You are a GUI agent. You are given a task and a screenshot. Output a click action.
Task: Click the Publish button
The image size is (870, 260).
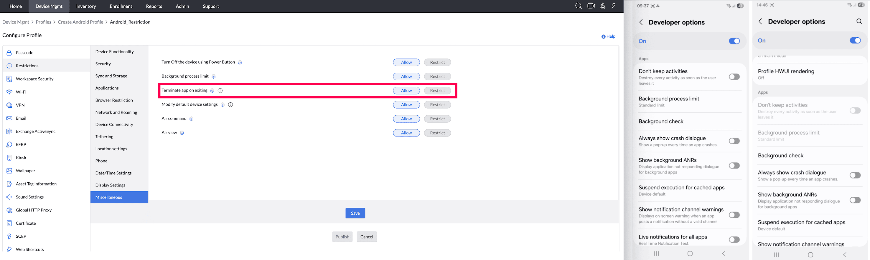(342, 237)
